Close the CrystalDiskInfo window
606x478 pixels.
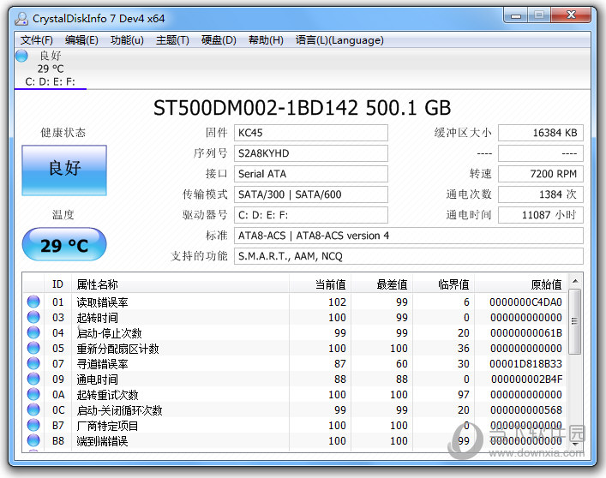tap(571, 15)
